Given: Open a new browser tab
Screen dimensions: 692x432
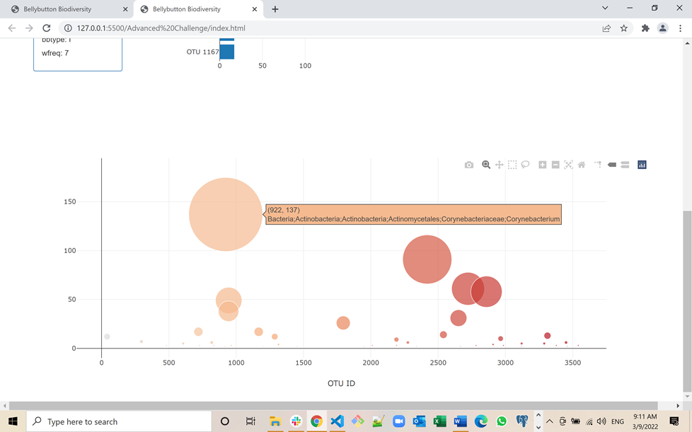Looking at the screenshot, I should [275, 9].
